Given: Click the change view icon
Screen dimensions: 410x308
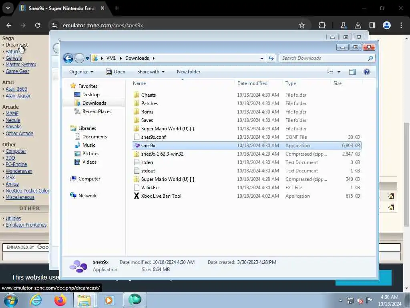Looking at the screenshot, I should click(x=330, y=72).
